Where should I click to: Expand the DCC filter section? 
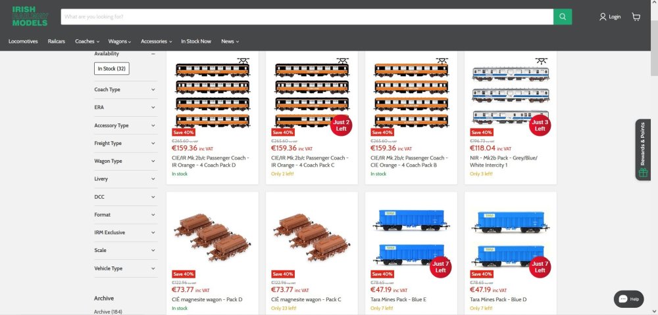tap(125, 197)
